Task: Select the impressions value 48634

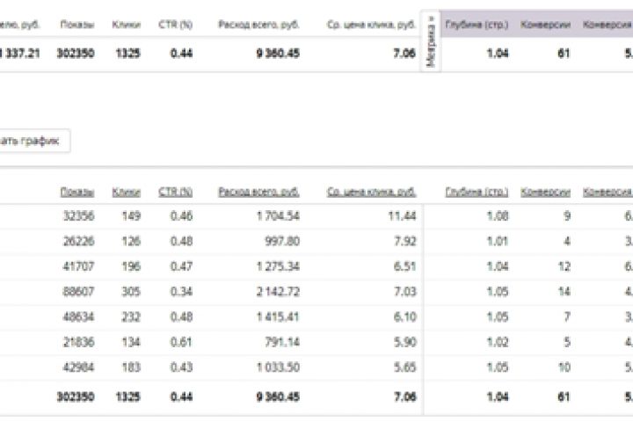Action: click(x=79, y=317)
